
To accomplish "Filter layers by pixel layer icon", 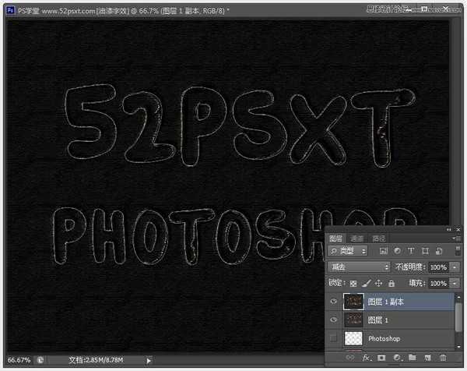I will tap(383, 251).
